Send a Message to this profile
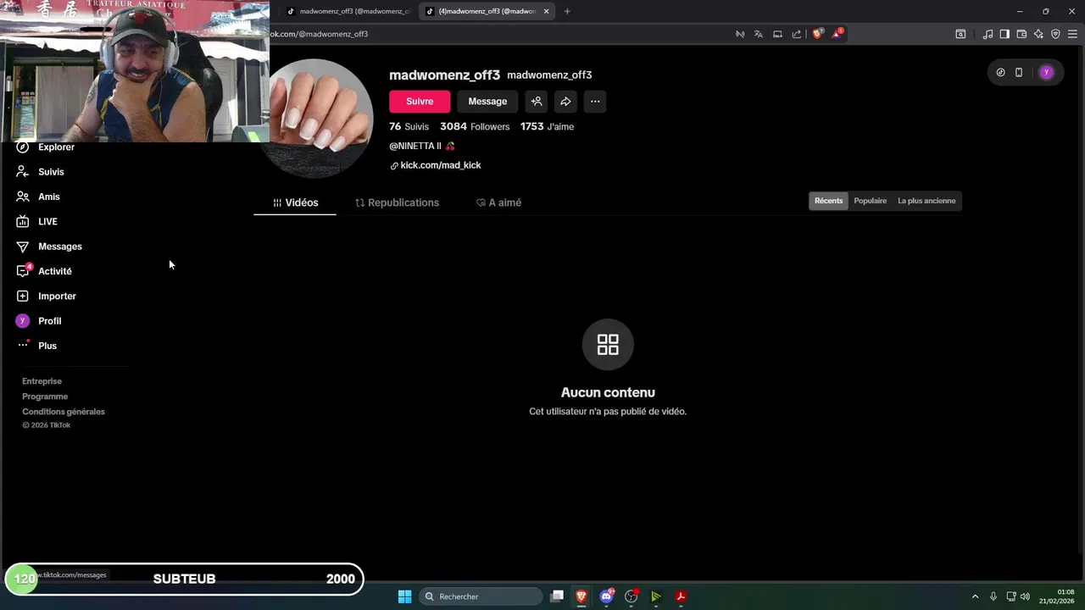The height and width of the screenshot is (610, 1085). tap(487, 102)
